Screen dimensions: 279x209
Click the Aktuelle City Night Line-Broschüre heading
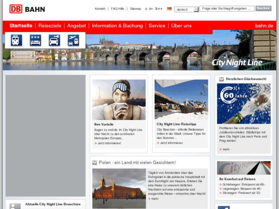(53, 204)
